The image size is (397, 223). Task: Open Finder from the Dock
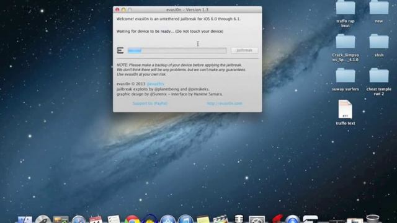click(x=25, y=219)
